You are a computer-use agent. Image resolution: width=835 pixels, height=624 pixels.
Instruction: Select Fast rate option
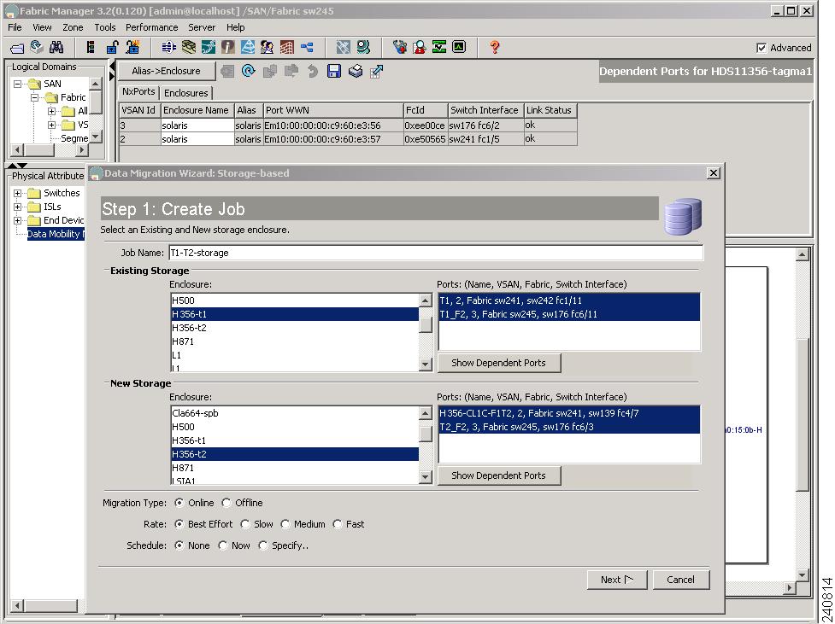[x=338, y=524]
